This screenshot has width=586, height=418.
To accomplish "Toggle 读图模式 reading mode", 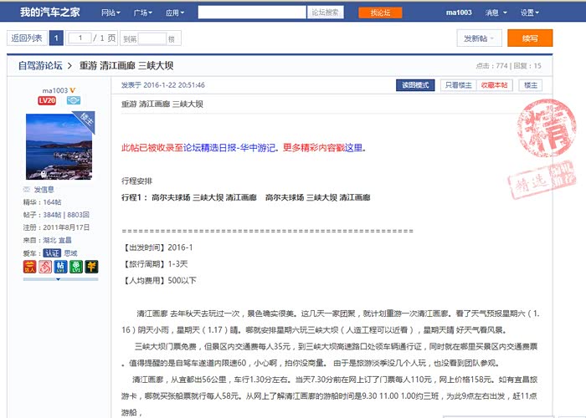I will point(415,85).
